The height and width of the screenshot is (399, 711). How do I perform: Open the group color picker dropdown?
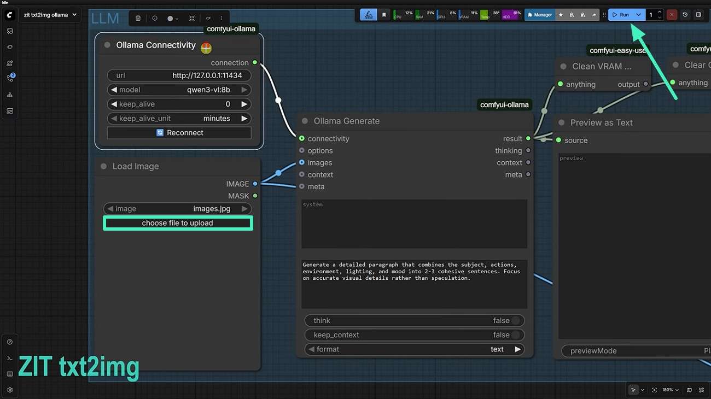[172, 18]
